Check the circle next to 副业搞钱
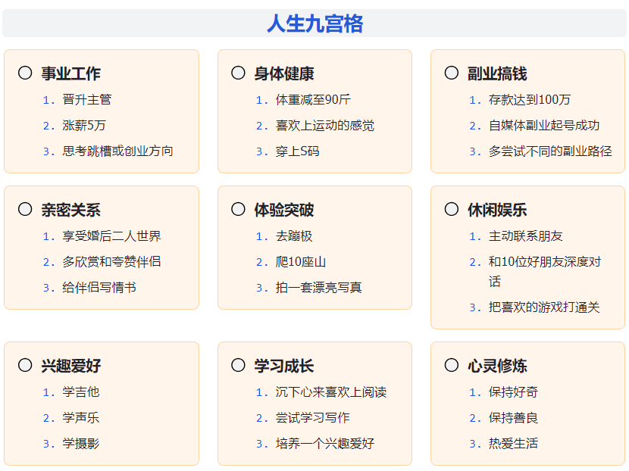This screenshot has height=471, width=629. (452, 73)
